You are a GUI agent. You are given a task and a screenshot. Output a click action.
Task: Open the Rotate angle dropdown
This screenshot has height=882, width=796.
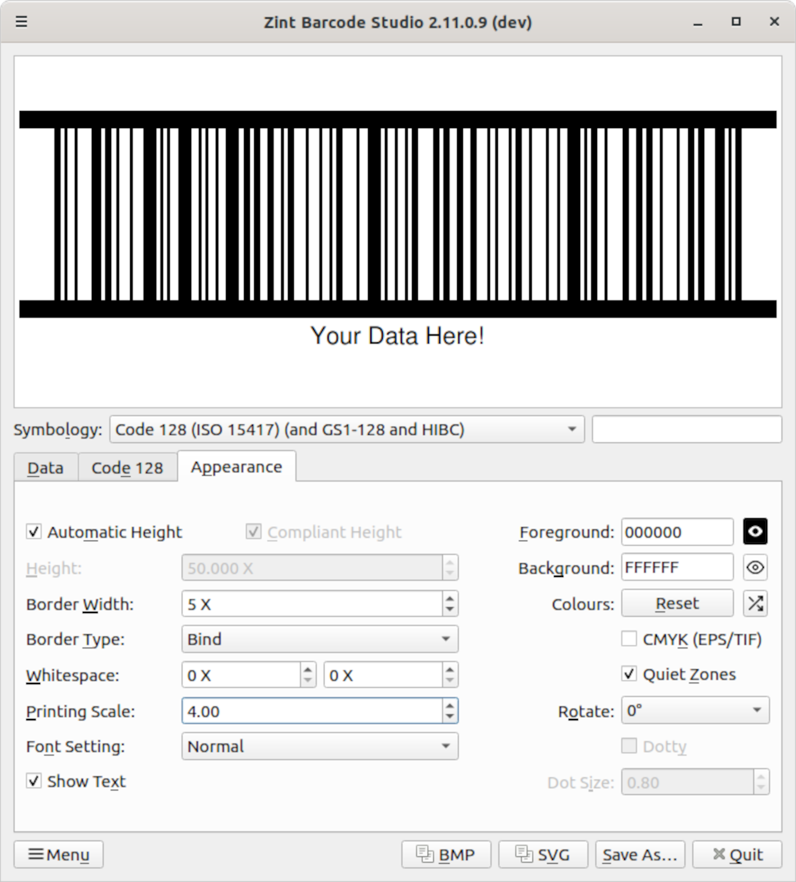coord(695,710)
